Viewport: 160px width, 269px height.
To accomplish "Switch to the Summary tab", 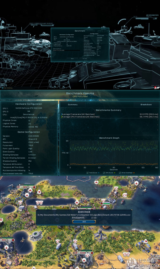I will click(x=73, y=105).
